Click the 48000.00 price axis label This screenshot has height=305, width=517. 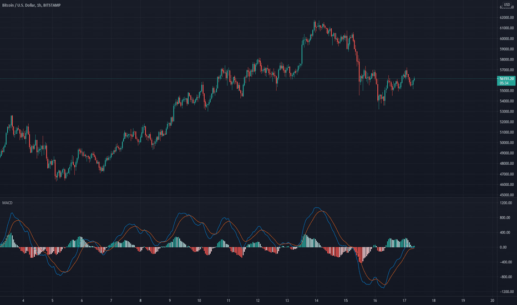coord(507,164)
